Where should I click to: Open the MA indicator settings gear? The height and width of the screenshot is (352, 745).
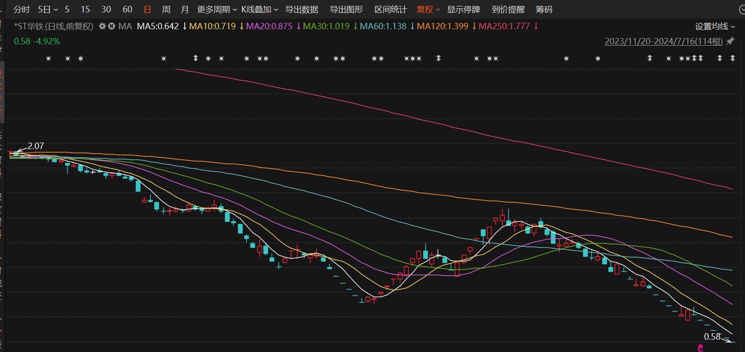102,27
